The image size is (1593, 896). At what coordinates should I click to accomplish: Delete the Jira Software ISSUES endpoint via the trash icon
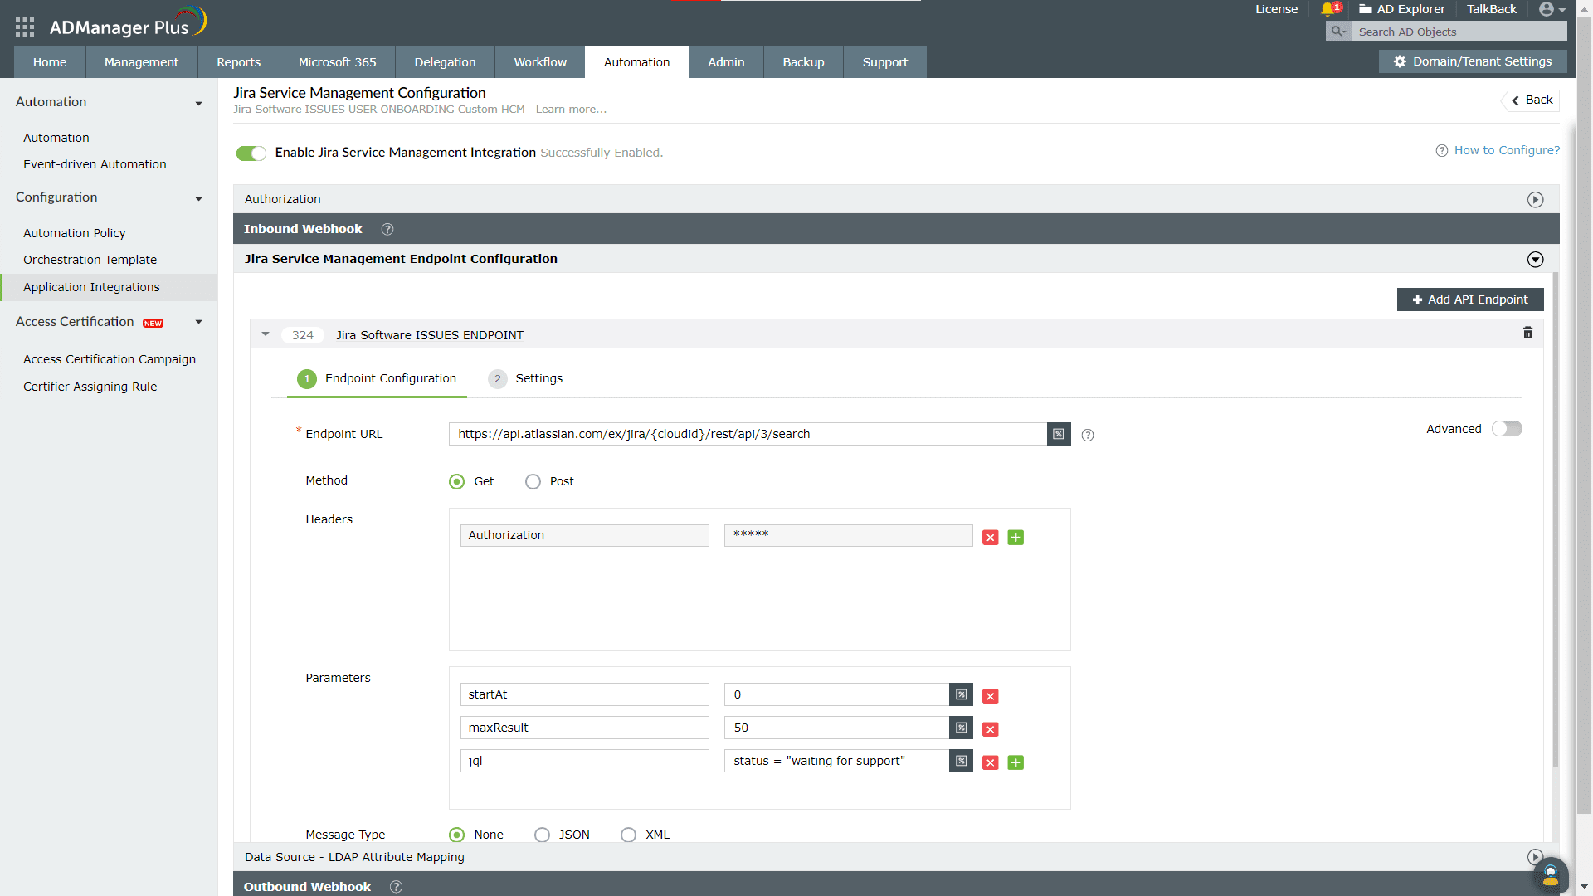tap(1527, 333)
